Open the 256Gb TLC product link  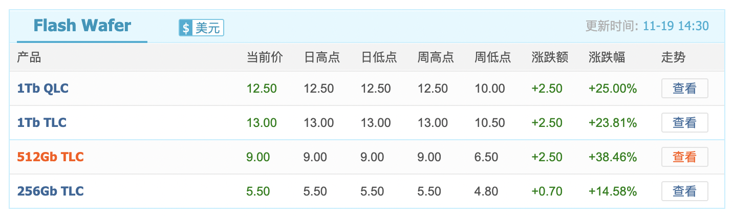(x=50, y=191)
